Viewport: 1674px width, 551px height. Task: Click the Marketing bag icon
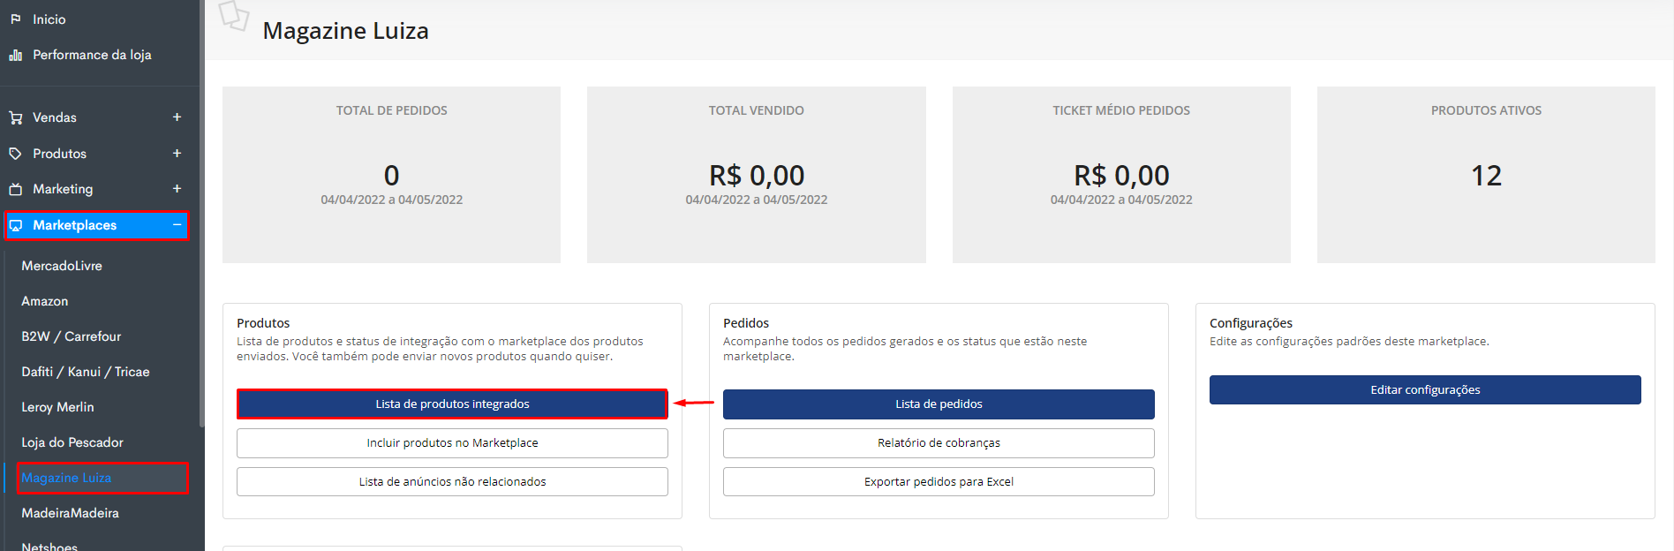tap(15, 189)
